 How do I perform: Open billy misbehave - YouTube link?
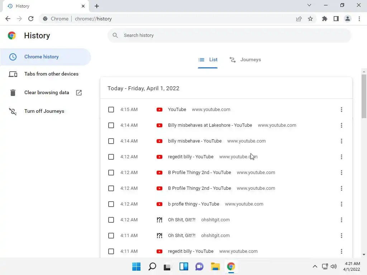pyautogui.click(x=195, y=141)
